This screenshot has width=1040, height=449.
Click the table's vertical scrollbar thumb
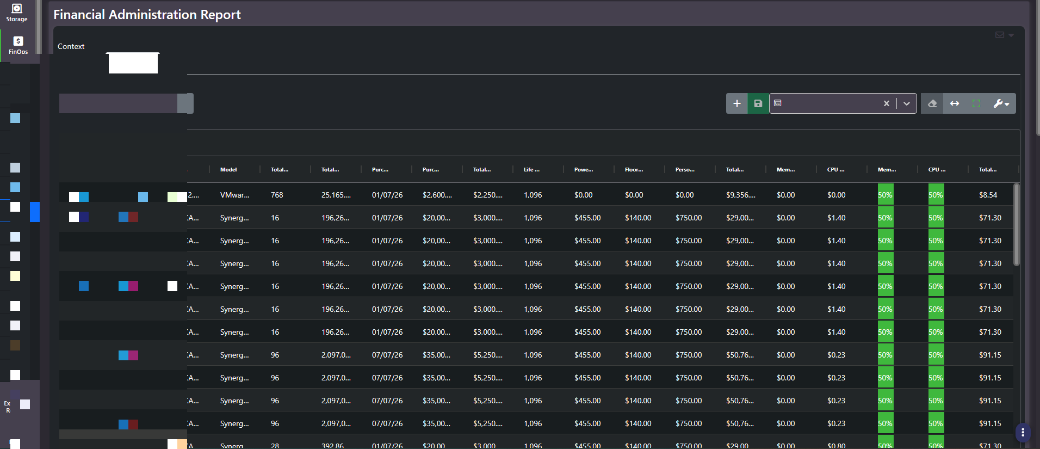(x=1016, y=225)
